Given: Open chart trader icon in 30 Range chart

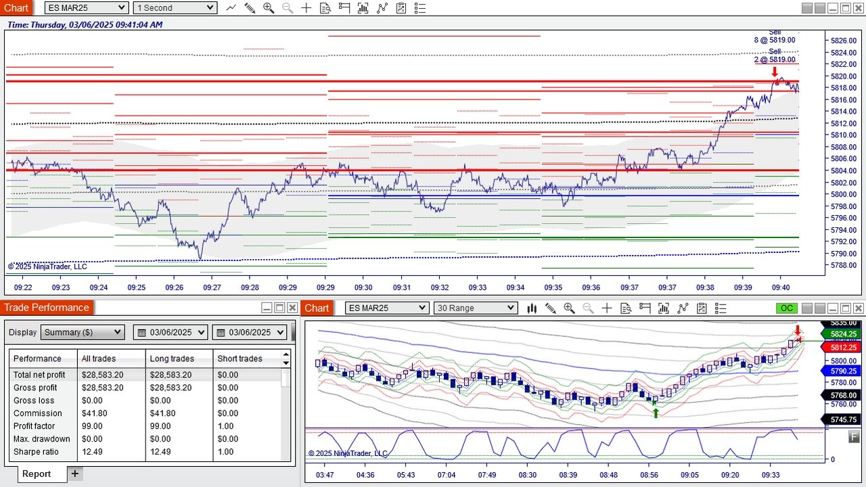Looking at the screenshot, I should 645,308.
